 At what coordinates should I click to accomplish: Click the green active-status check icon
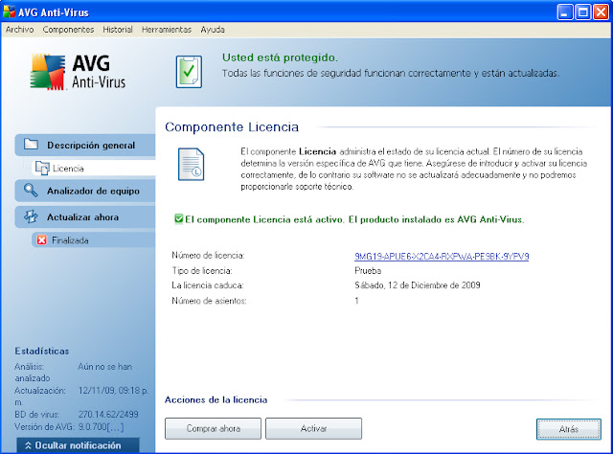click(179, 218)
